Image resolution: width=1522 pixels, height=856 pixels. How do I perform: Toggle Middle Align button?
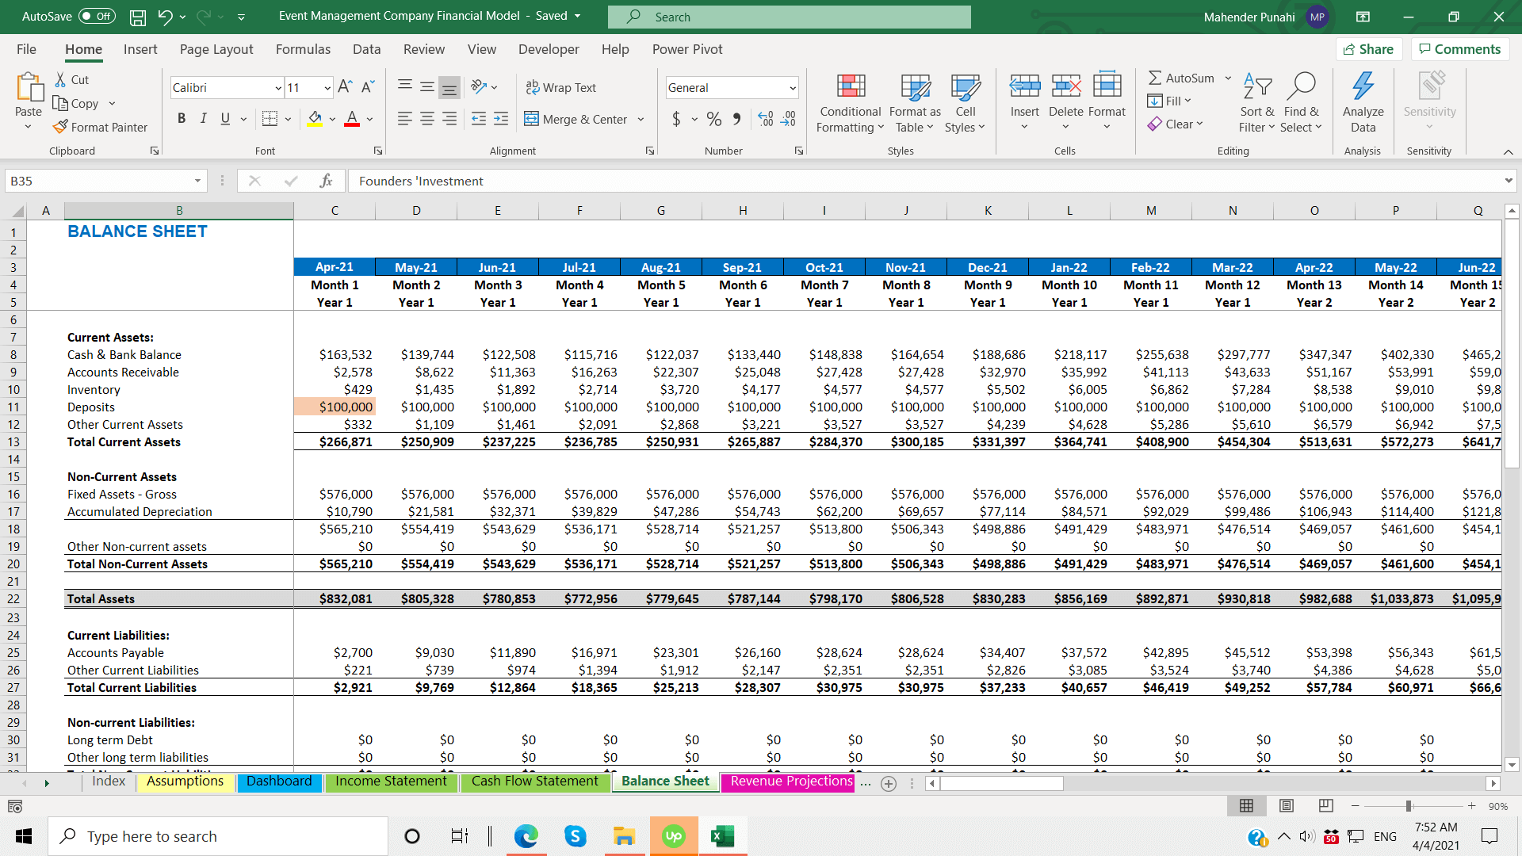pos(426,86)
